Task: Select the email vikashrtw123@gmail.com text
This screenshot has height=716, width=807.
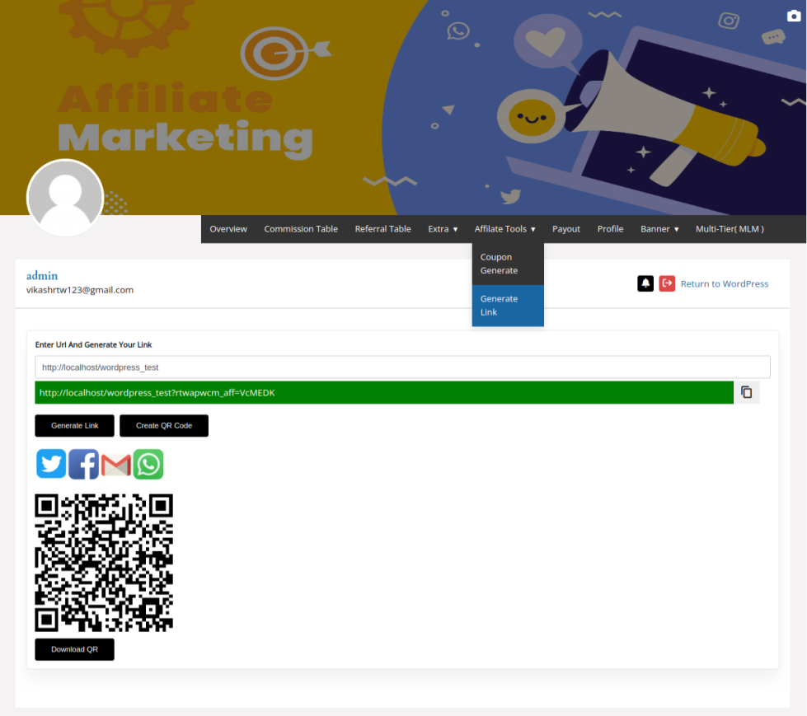Action: pyautogui.click(x=80, y=290)
